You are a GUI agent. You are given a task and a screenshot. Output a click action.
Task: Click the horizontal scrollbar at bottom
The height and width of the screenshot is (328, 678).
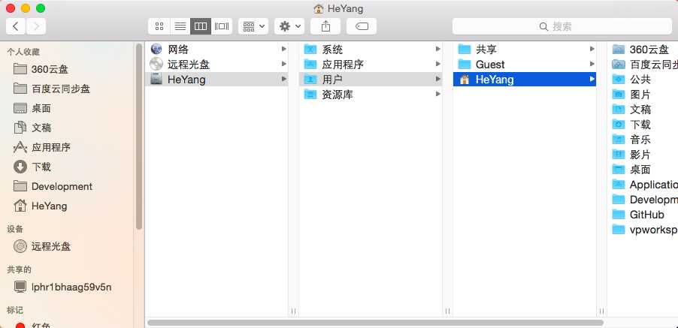click(375, 323)
